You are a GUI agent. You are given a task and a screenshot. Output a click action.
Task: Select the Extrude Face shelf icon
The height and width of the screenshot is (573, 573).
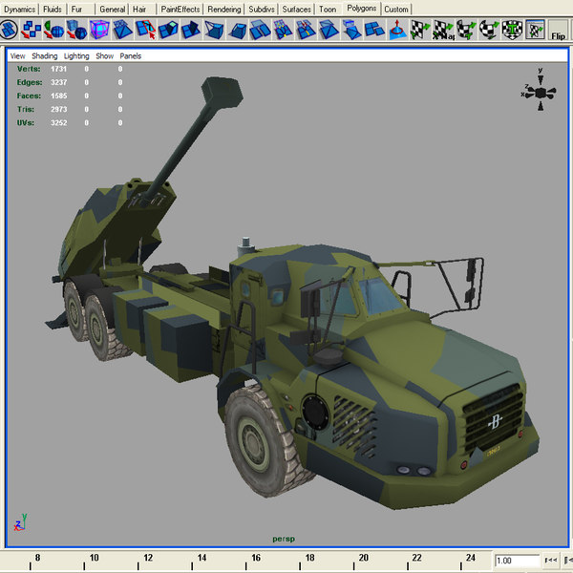[x=168, y=30]
